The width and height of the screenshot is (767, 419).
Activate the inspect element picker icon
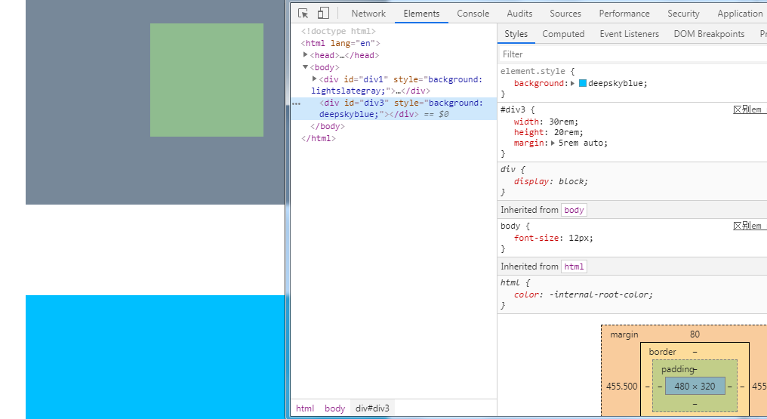(x=303, y=13)
